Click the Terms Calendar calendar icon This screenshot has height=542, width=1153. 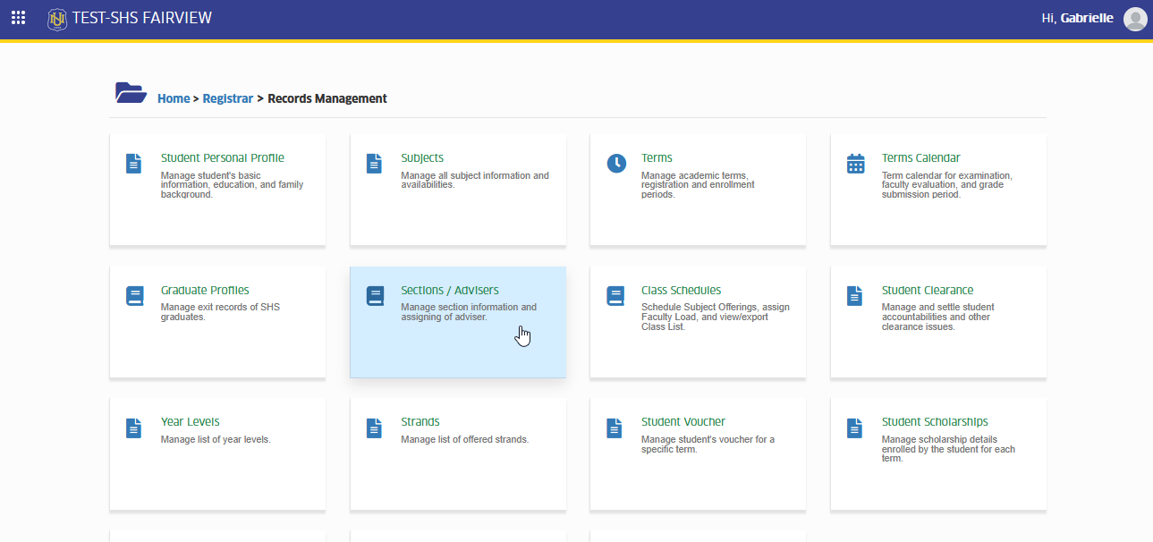[855, 164]
